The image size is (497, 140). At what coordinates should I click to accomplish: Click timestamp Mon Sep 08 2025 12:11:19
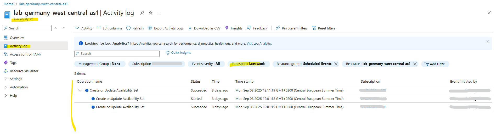(289, 90)
